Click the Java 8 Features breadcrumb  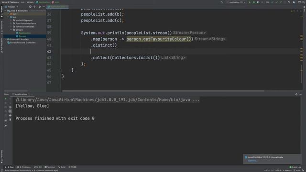pyautogui.click(x=10, y=2)
